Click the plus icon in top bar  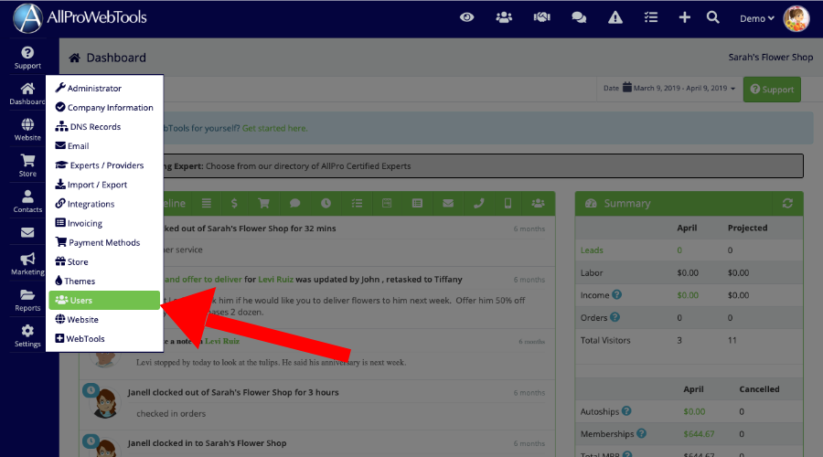[684, 17]
